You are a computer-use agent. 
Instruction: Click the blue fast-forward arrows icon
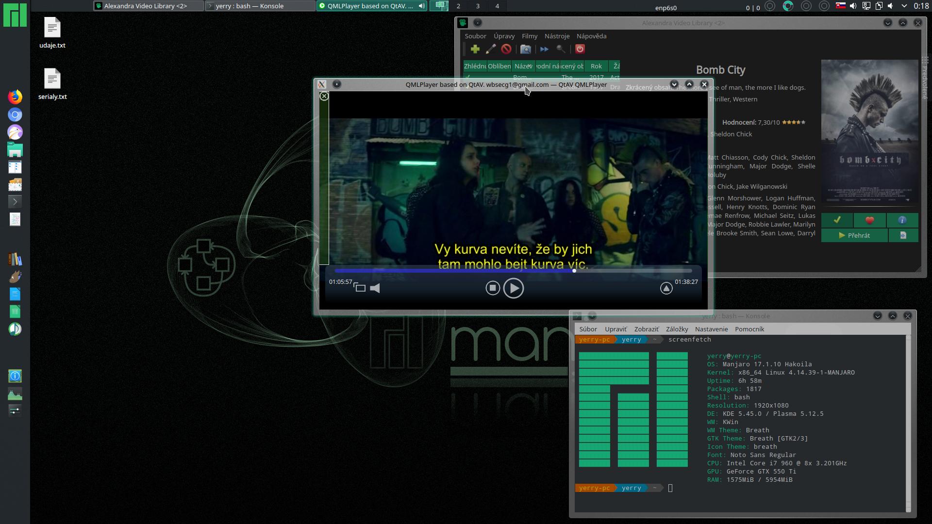544,49
